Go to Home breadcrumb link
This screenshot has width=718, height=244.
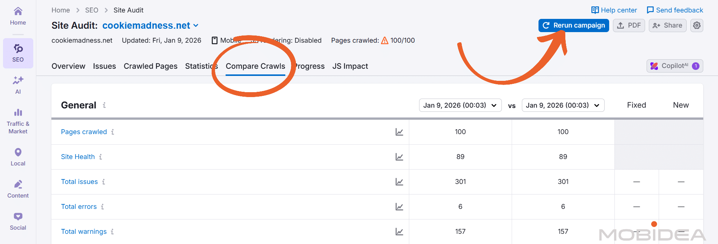60,10
